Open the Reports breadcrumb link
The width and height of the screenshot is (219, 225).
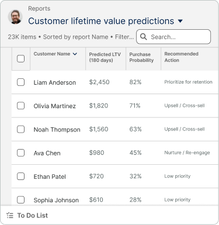point(39,9)
